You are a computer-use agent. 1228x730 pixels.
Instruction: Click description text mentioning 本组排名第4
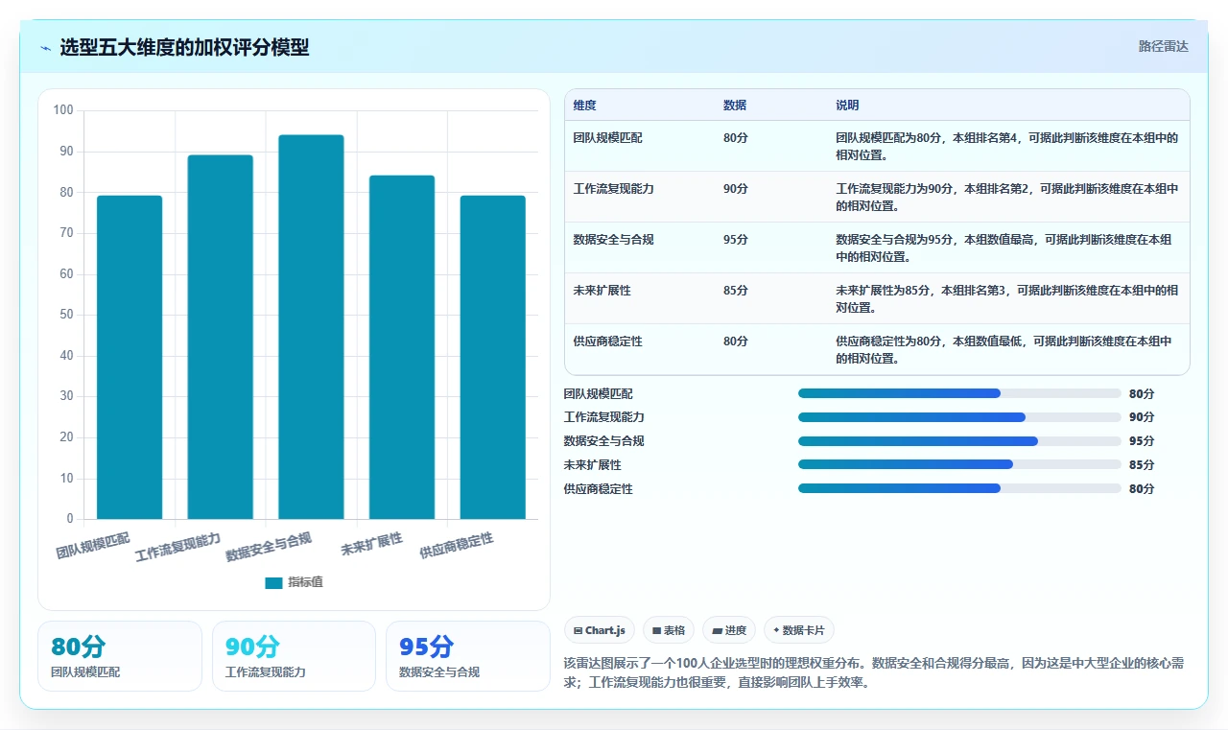[1007, 147]
